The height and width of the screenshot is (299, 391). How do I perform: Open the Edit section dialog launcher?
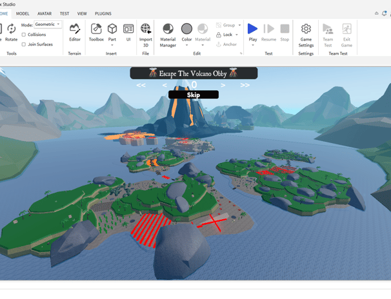[241, 53]
